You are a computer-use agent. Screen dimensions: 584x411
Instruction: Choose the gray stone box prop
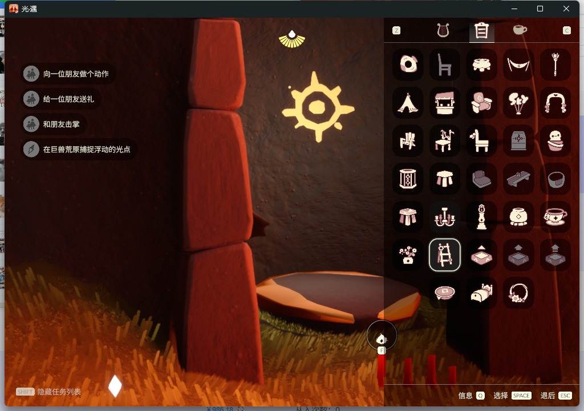pos(518,140)
